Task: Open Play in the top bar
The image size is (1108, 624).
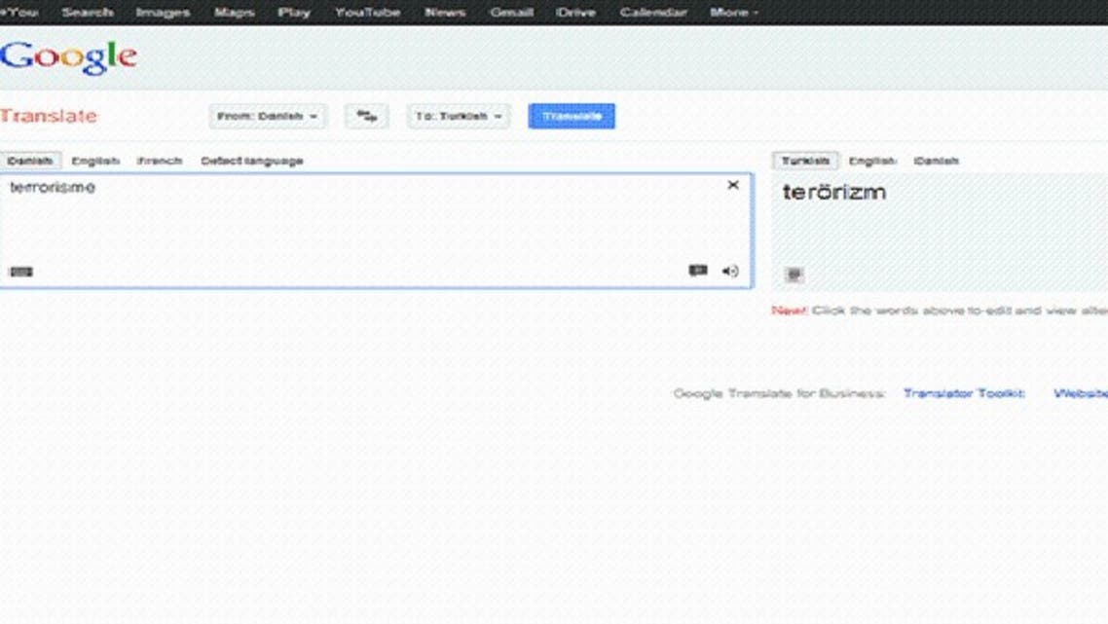Action: pyautogui.click(x=294, y=12)
